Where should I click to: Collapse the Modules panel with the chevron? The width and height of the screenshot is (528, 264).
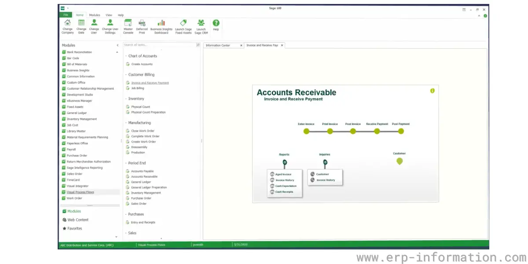coord(117,45)
